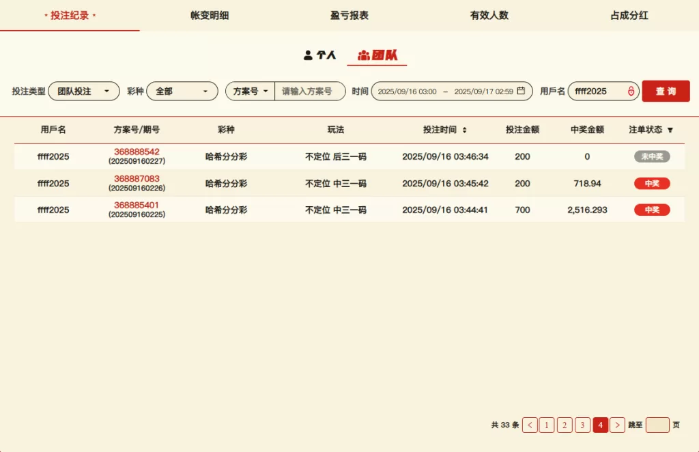Go to previous page with left arrow
Image resolution: width=699 pixels, height=452 pixels.
[530, 425]
